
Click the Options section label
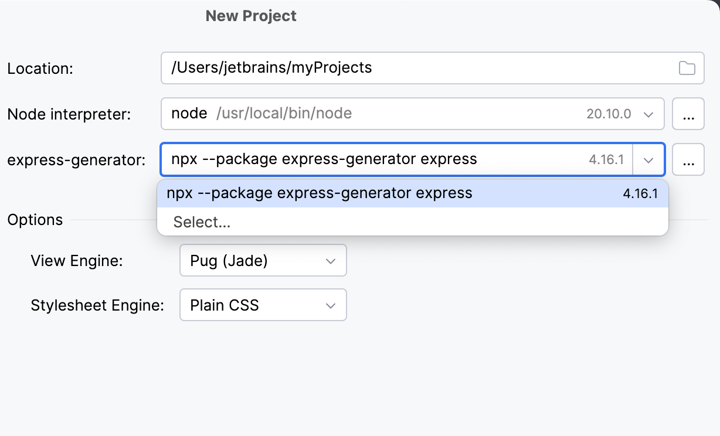coord(35,220)
